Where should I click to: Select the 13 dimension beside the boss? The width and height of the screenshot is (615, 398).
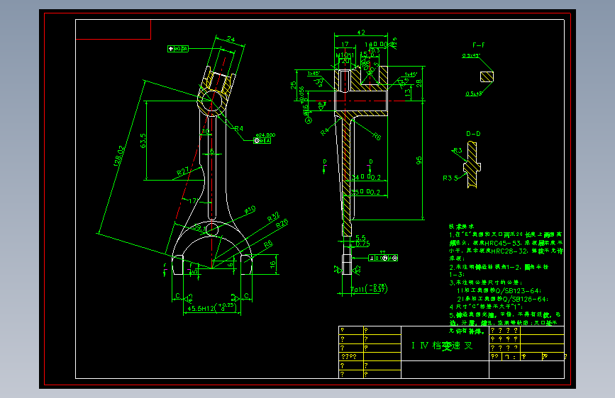coord(407,93)
